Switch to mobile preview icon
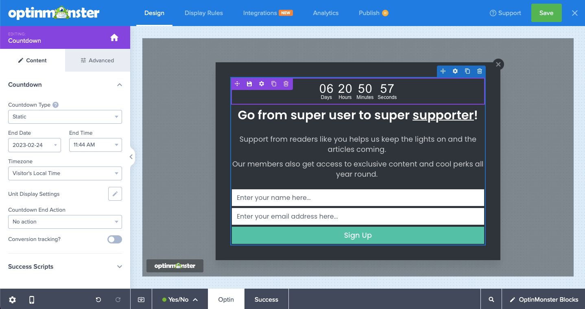Viewport: 585px width, 309px height. click(32, 300)
